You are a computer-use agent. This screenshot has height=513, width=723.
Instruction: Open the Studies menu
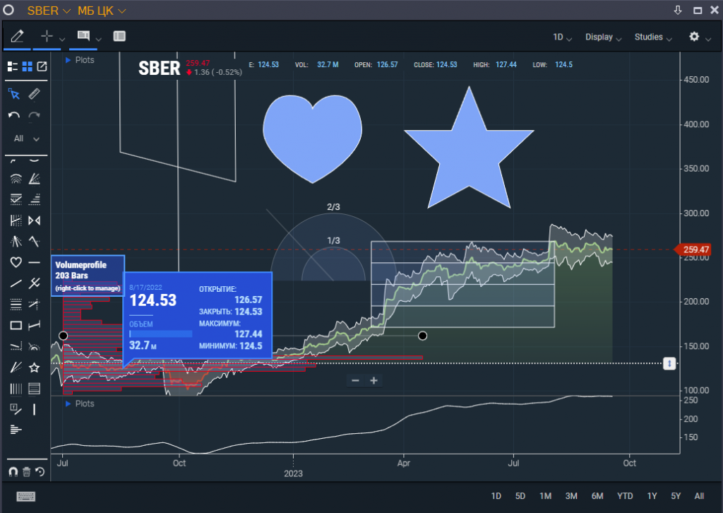[x=653, y=37]
